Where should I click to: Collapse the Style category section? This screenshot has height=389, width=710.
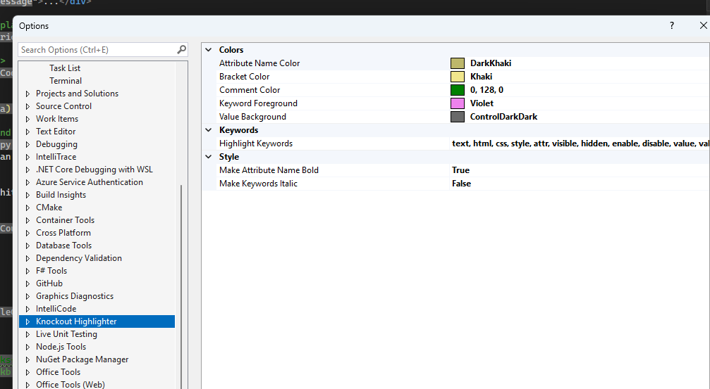point(209,157)
